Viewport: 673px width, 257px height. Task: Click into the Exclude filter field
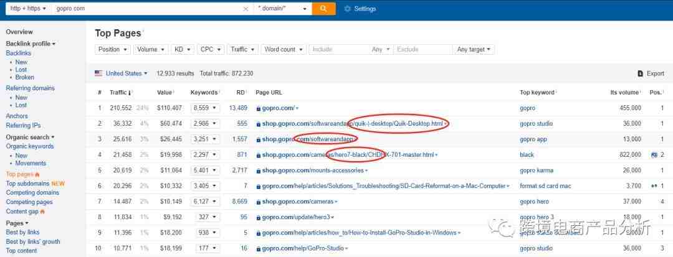click(422, 49)
